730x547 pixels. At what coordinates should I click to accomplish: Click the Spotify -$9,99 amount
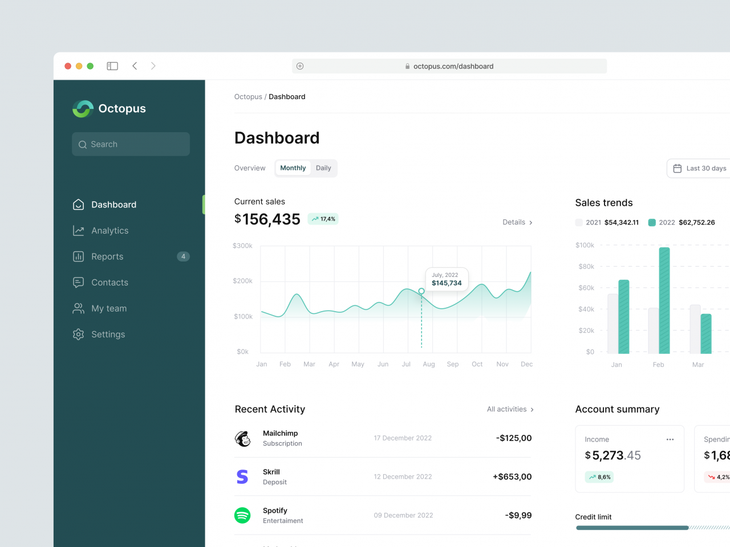518,516
